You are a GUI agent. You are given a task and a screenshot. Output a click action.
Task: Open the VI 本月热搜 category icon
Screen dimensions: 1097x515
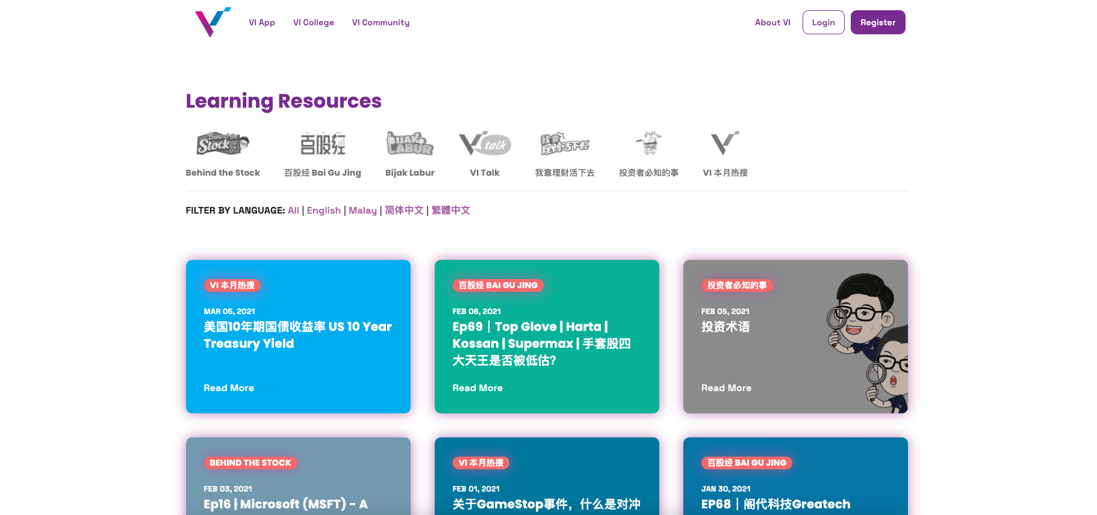725,144
